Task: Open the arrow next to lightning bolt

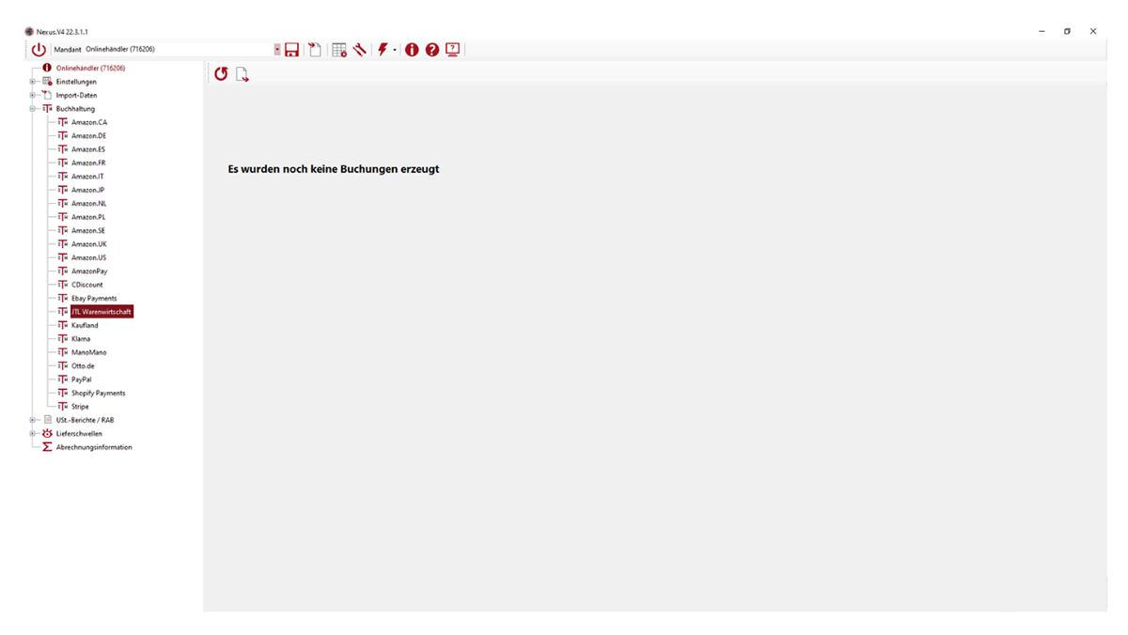Action: pyautogui.click(x=395, y=50)
